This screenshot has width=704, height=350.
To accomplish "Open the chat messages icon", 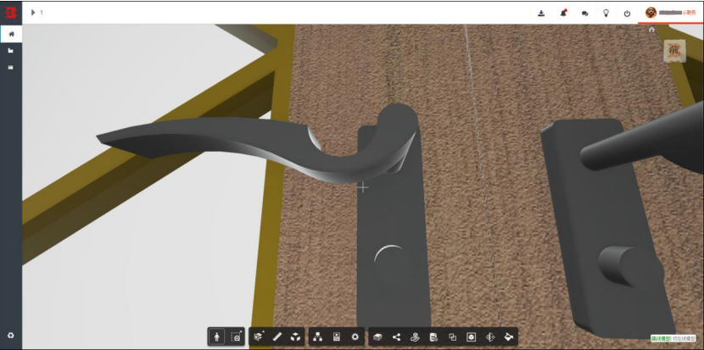I will pyautogui.click(x=584, y=14).
